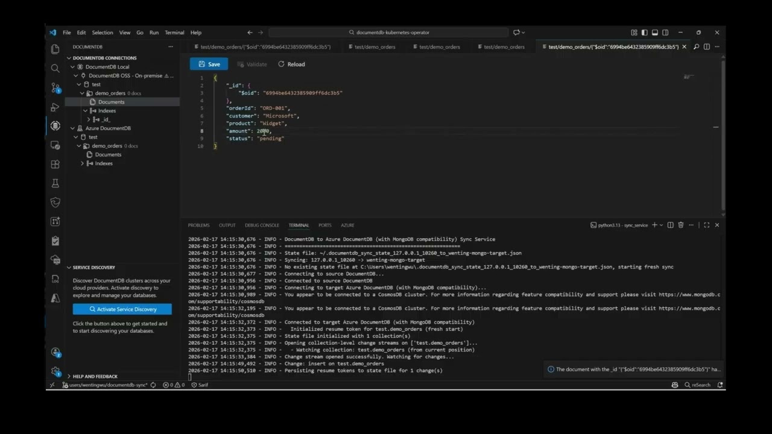
Task: Switch to the Ports panel tab
Action: point(325,225)
